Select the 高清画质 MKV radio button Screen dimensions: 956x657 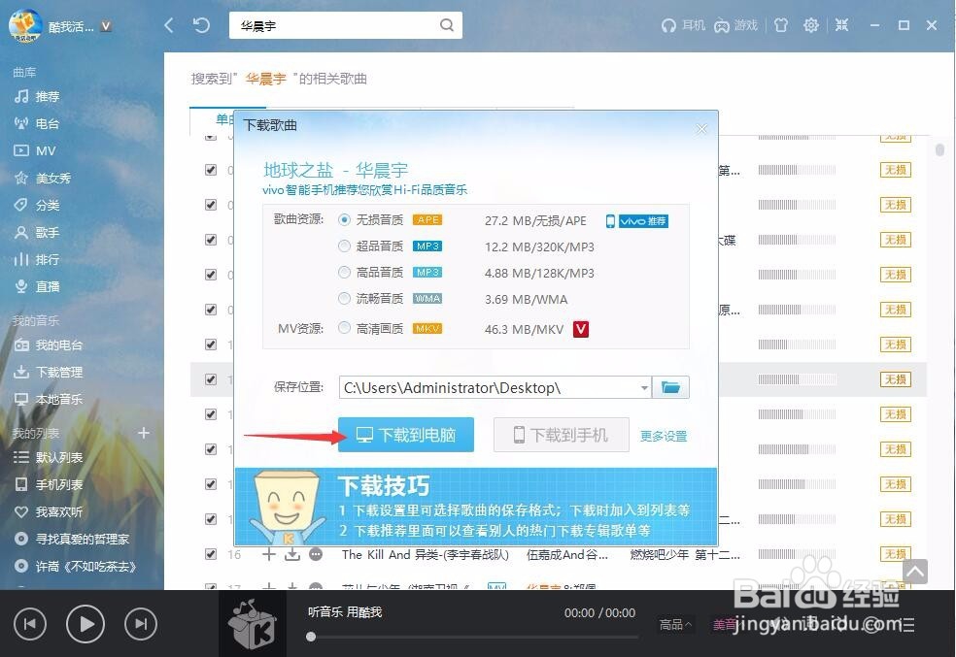click(x=345, y=329)
